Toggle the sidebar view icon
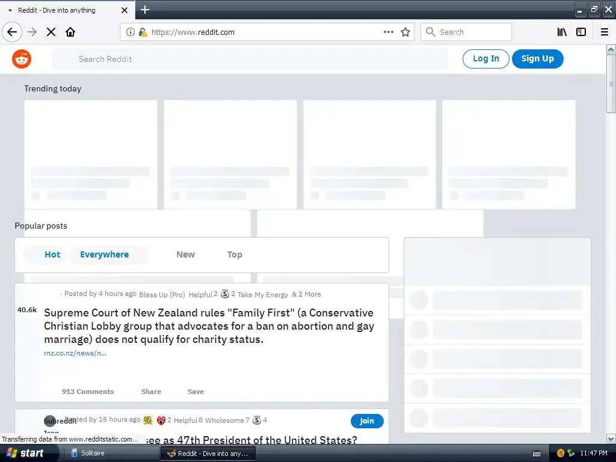 (581, 32)
